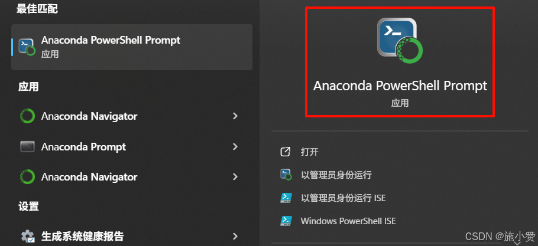Expand the chevron beside 生成系统健康报告
Viewport: 538px width, 246px height.
pos(235,236)
